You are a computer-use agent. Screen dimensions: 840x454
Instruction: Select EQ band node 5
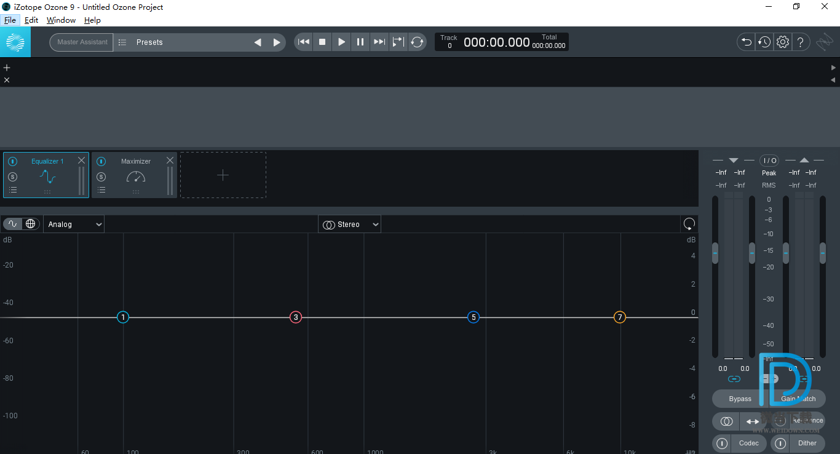pyautogui.click(x=473, y=317)
